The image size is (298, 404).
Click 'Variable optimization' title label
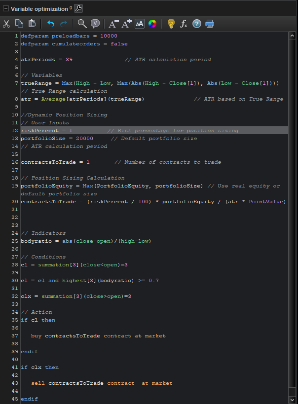pos(39,9)
